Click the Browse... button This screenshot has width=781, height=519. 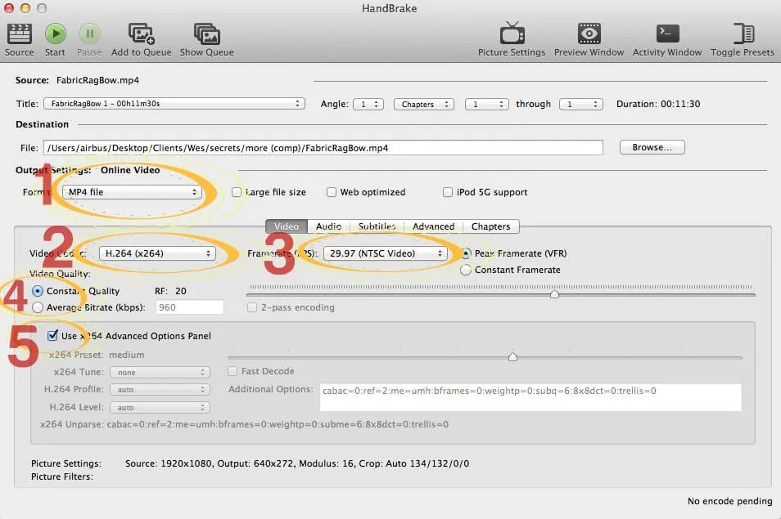pos(652,147)
